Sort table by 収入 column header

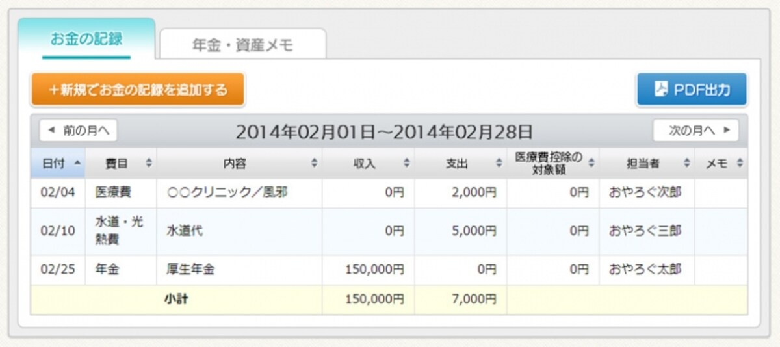(x=368, y=164)
